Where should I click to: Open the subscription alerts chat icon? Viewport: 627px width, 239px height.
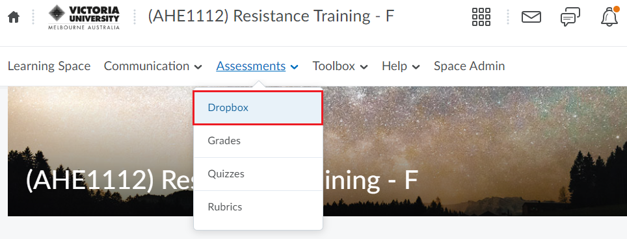tap(570, 17)
